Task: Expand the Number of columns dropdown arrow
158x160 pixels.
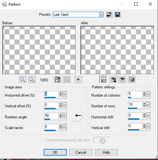Action: (x=148, y=94)
